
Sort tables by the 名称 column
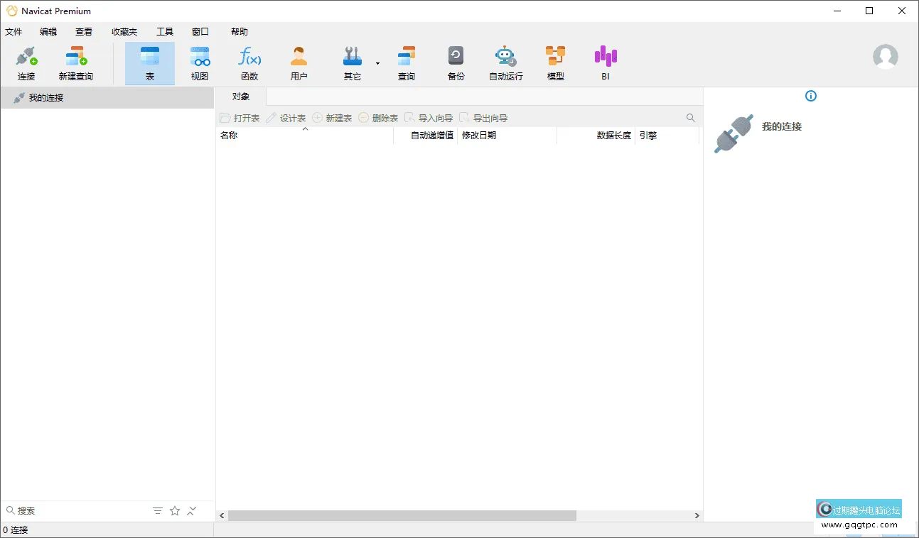tap(229, 135)
